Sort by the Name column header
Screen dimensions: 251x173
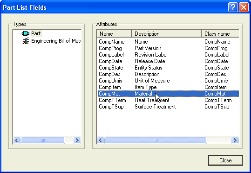pos(114,34)
